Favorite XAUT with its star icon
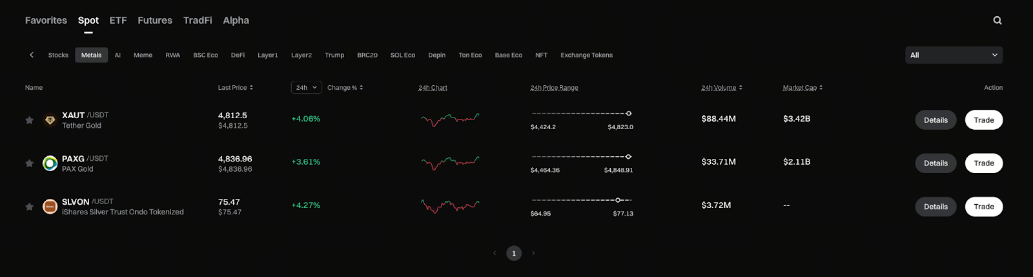Image resolution: width=1033 pixels, height=277 pixels. coord(29,120)
